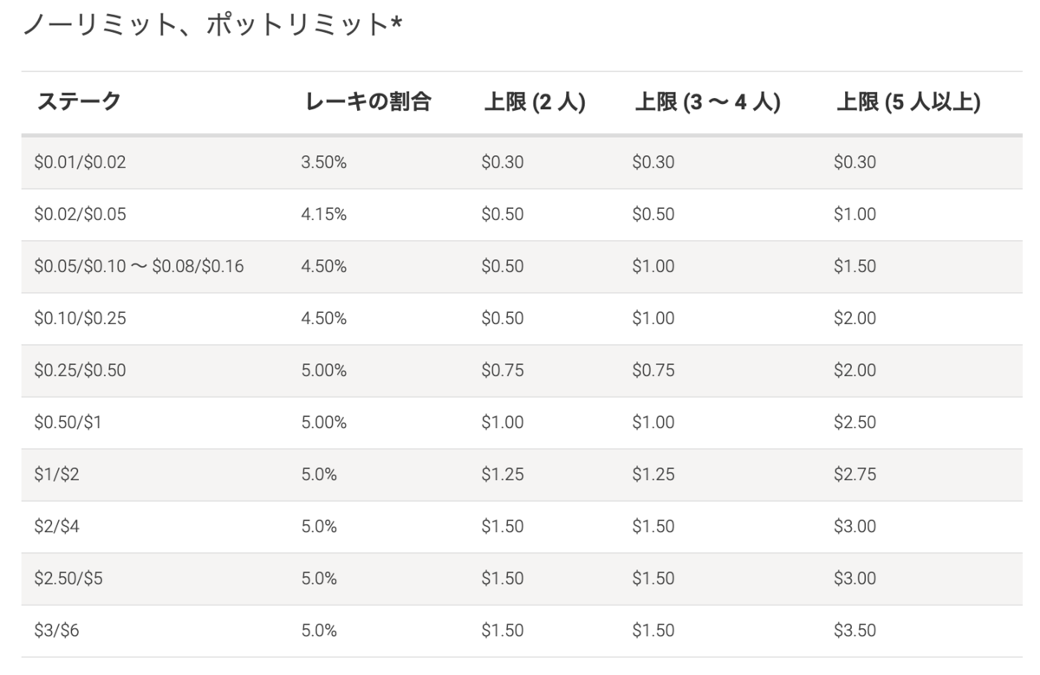The image size is (1040, 675).
Task: Click the 3.50% rake percentage value
Action: click(x=324, y=162)
